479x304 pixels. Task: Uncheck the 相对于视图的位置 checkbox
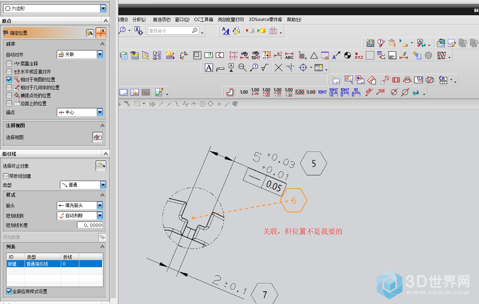click(9, 79)
